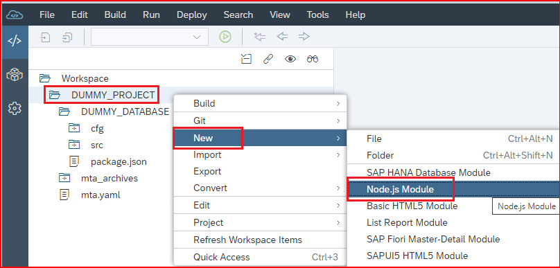Choose SAP HANA Database Module option
560x268 pixels.
coord(428,172)
